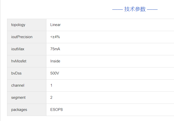This screenshot has height=121, width=174.
Task: Click the segment value 2
Action: (51, 98)
